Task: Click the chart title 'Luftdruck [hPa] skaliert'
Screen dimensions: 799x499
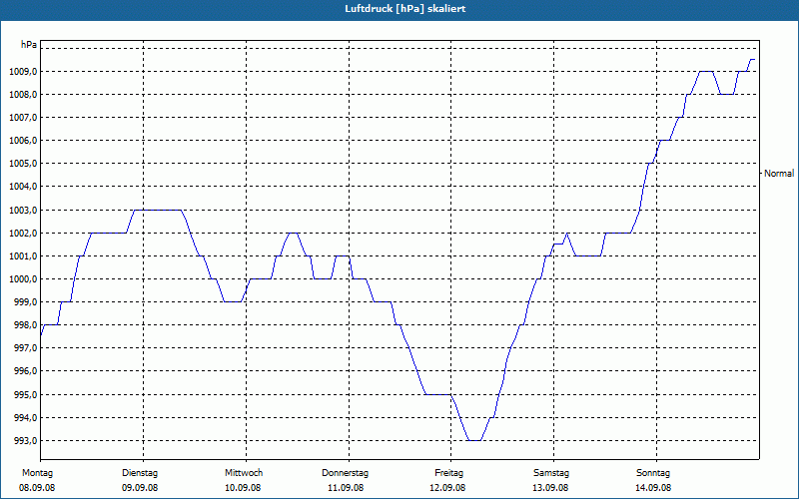Action: click(x=405, y=9)
